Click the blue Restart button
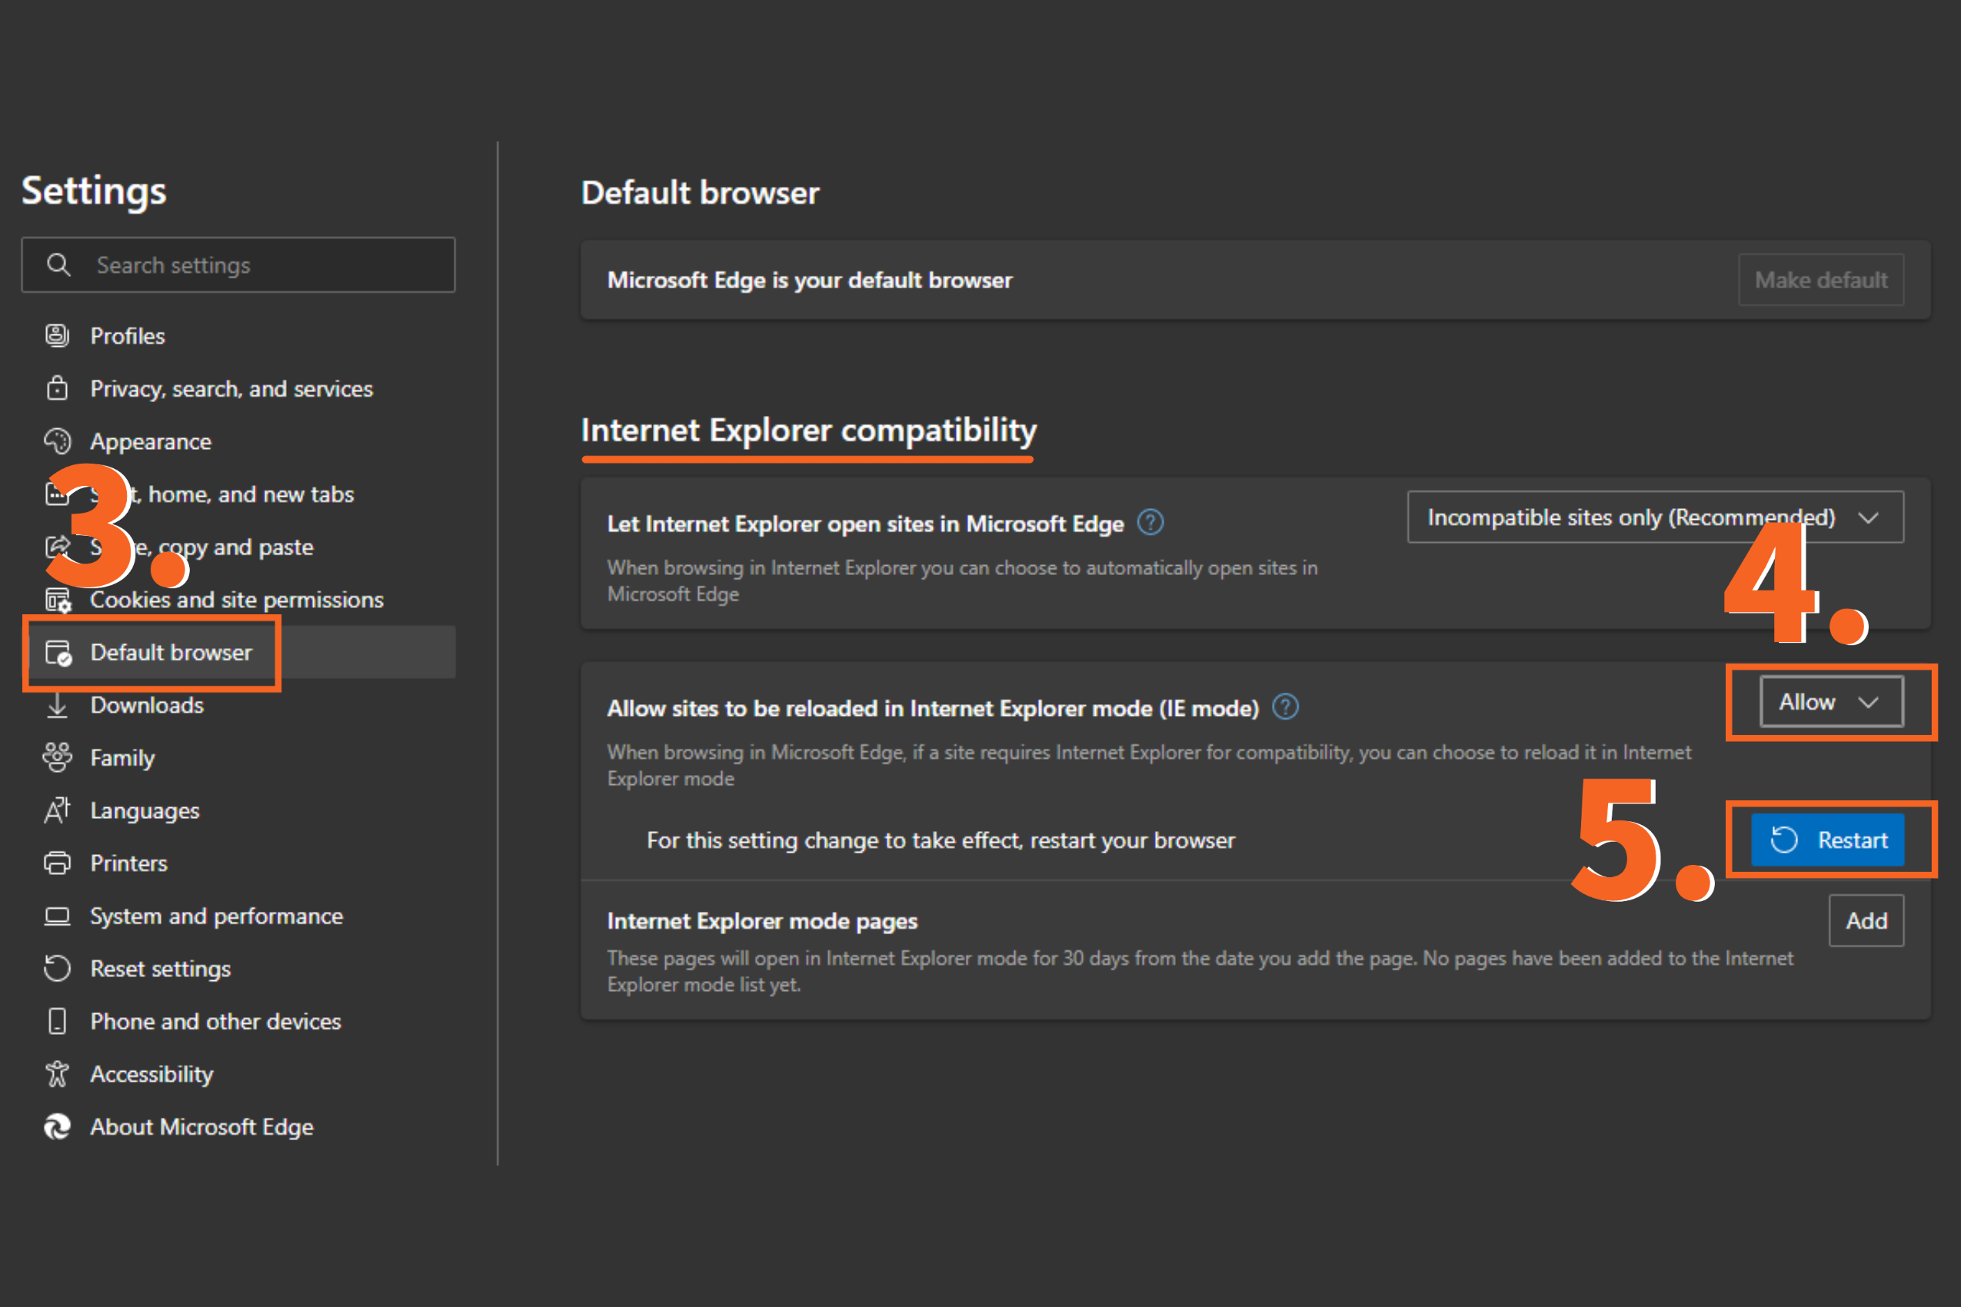This screenshot has height=1307, width=1961. tap(1828, 840)
